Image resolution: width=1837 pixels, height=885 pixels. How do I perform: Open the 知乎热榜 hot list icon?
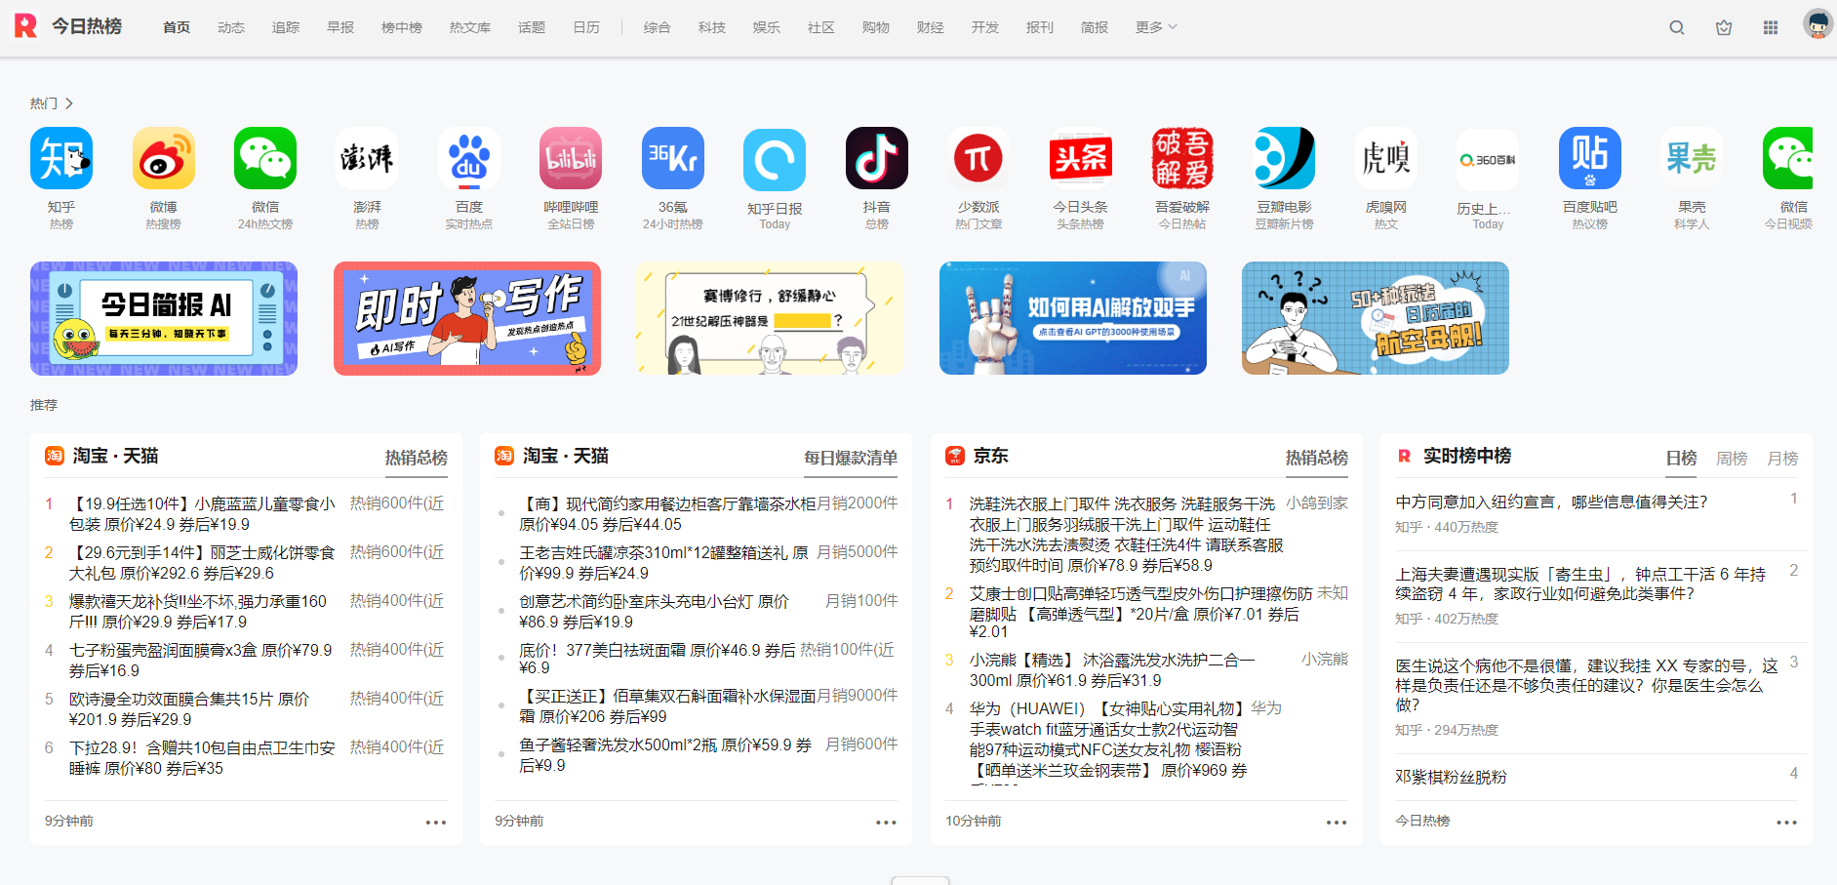pyautogui.click(x=61, y=157)
